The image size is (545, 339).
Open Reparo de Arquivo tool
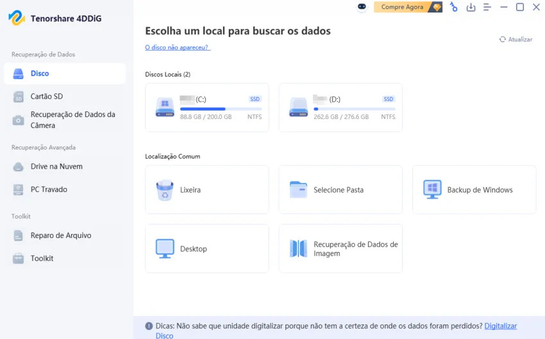[x=65, y=236]
